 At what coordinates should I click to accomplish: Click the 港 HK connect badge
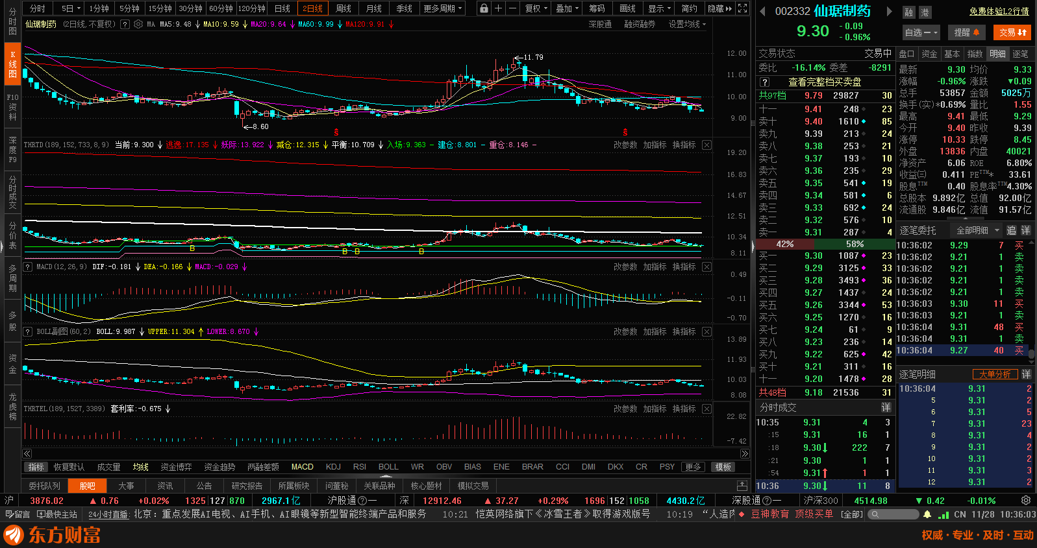(925, 12)
